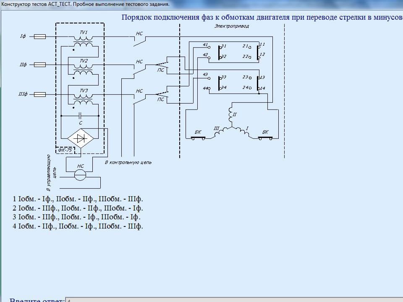The height and width of the screenshot is (302, 403).
Task: Select answer option 1 Iобм. - Iф.
Action: [x=78, y=199]
